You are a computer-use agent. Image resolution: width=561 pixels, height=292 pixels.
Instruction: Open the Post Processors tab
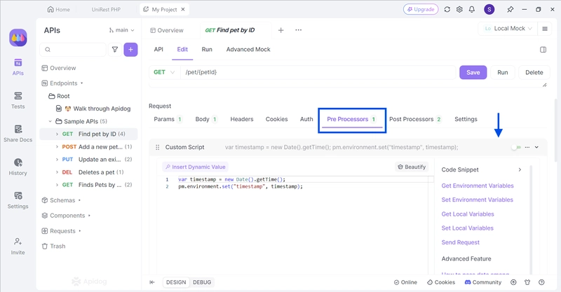(415, 119)
